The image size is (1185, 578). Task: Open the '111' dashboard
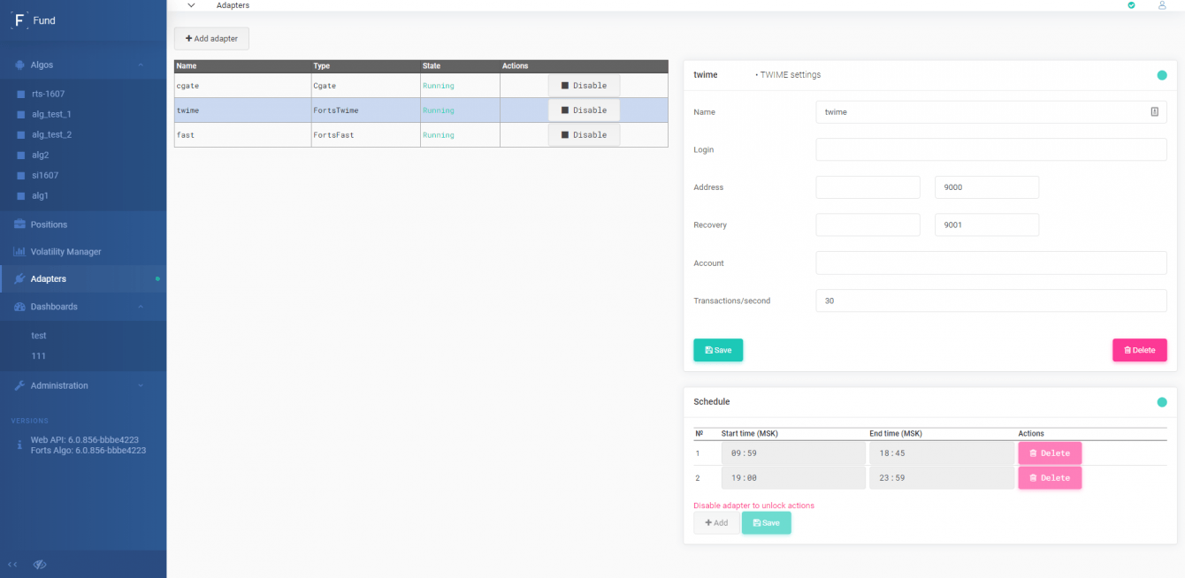point(39,356)
